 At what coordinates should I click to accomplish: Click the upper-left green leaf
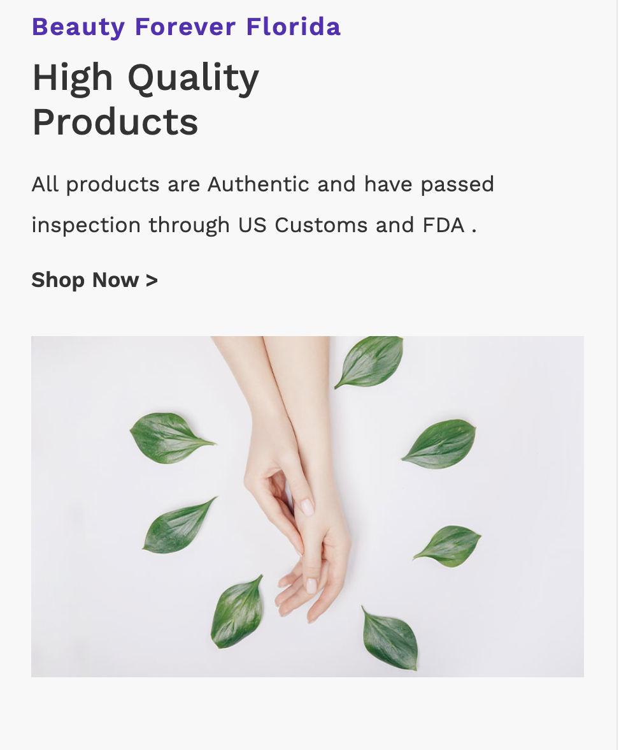172,438
